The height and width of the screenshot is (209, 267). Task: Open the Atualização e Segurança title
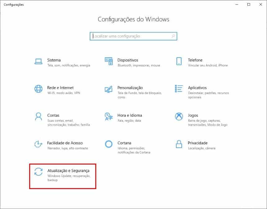(x=68, y=171)
